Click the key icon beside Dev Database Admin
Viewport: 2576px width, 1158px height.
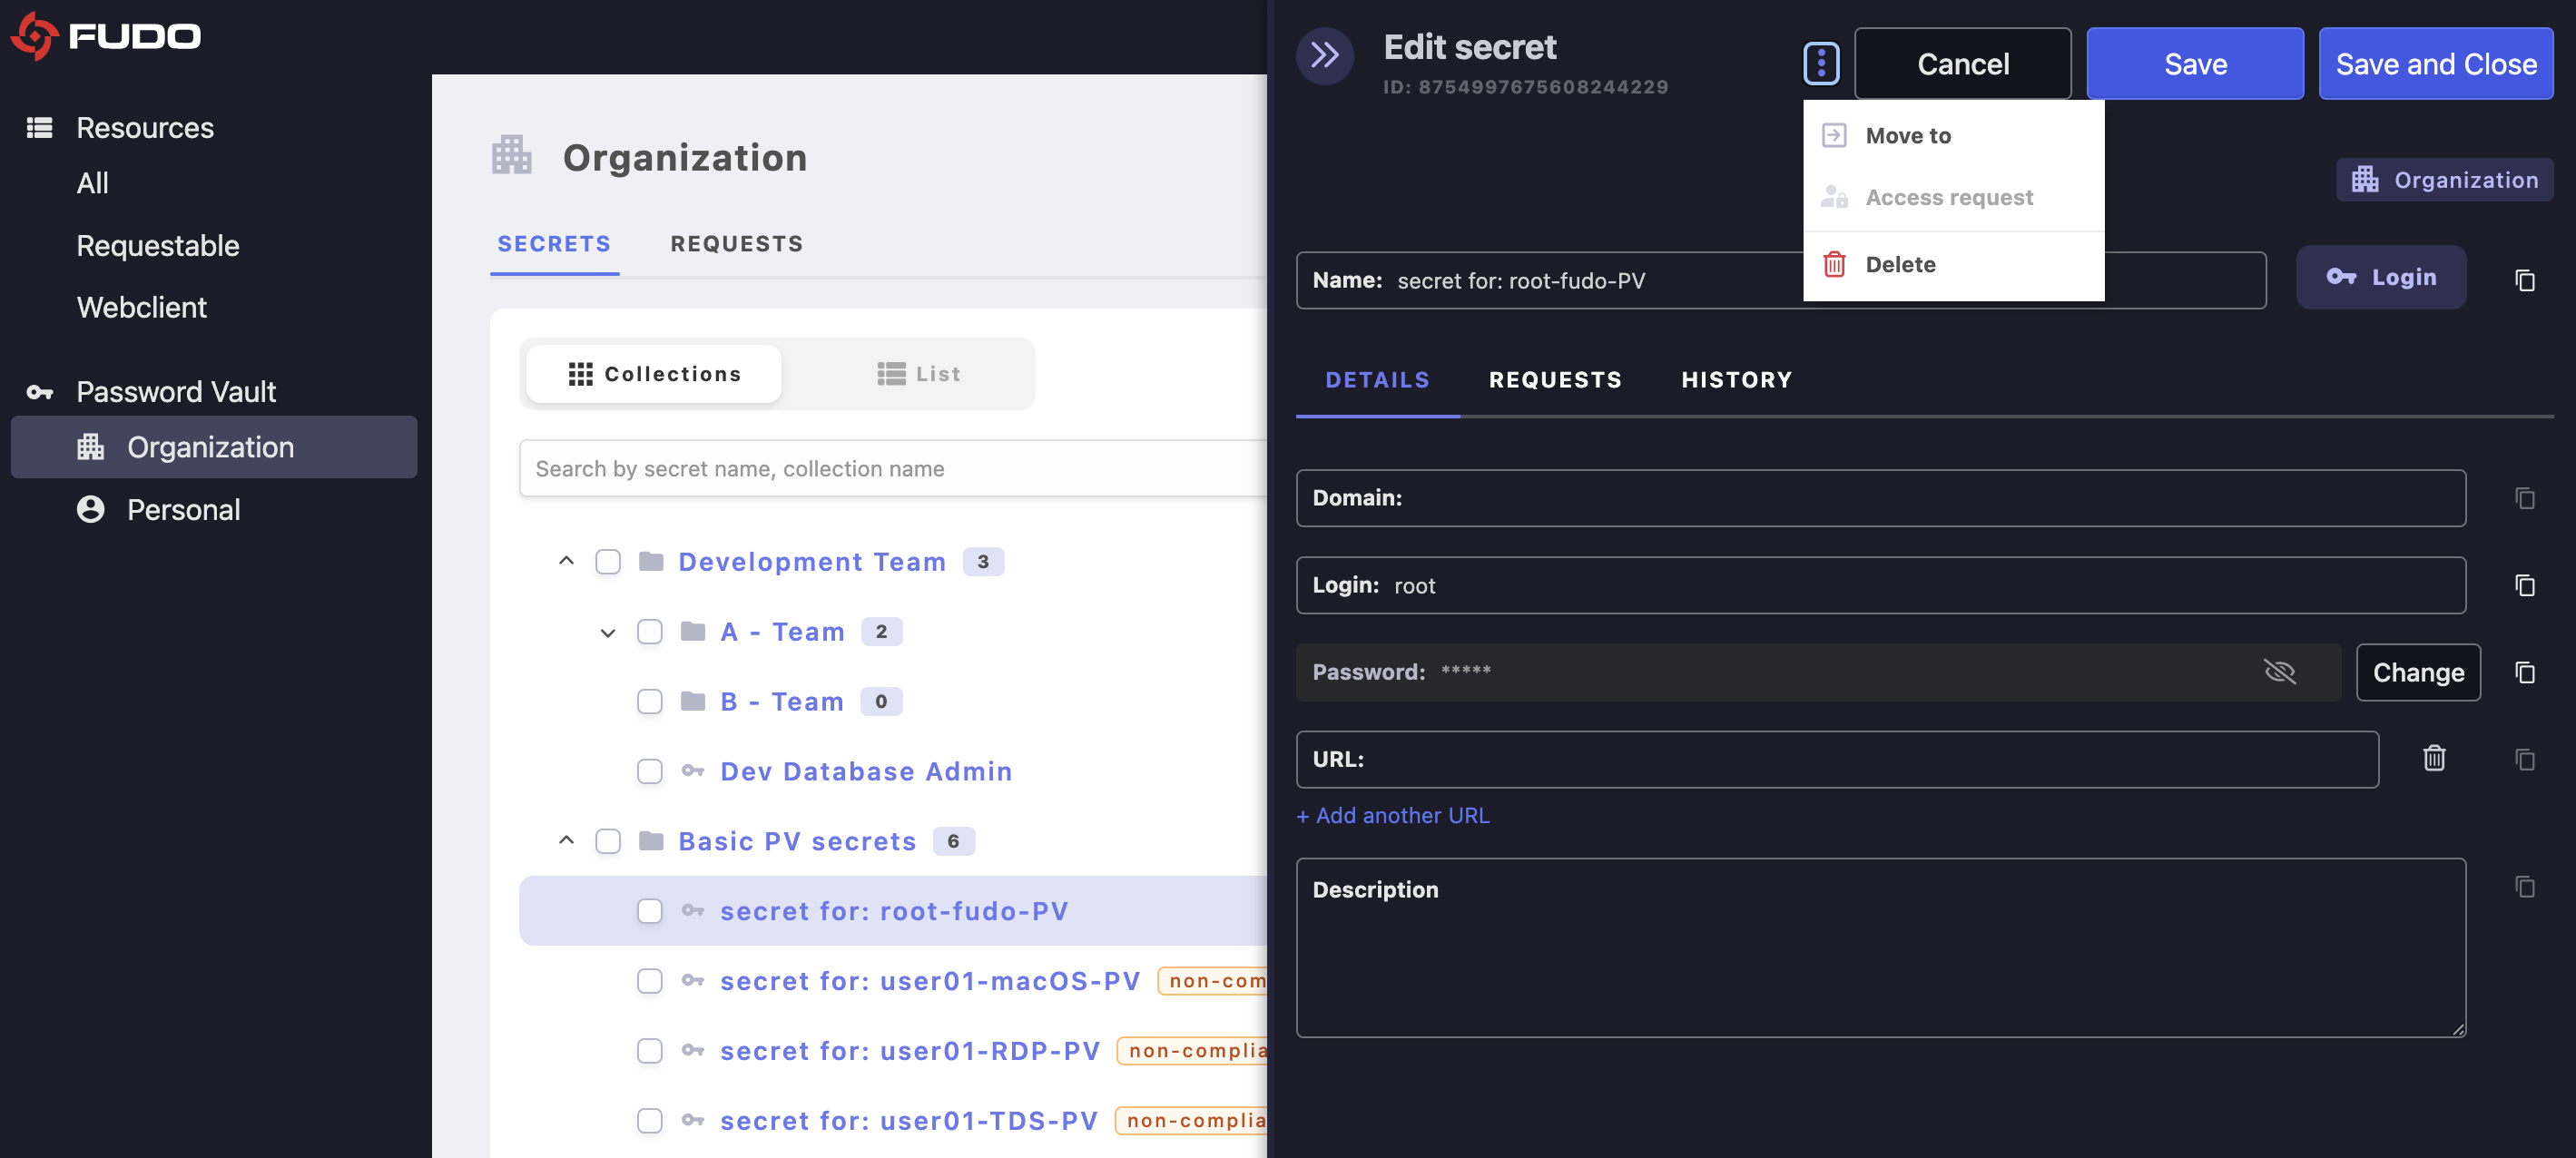pos(693,770)
